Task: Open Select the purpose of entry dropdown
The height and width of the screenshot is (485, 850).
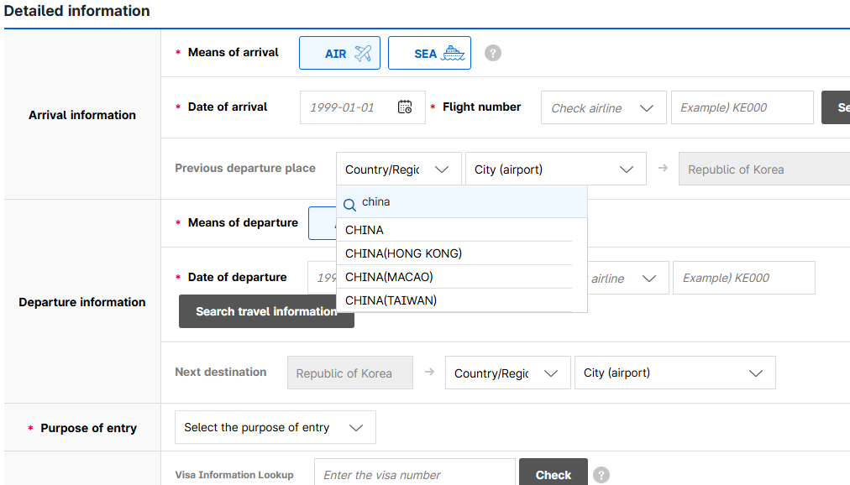Action: pyautogui.click(x=275, y=427)
